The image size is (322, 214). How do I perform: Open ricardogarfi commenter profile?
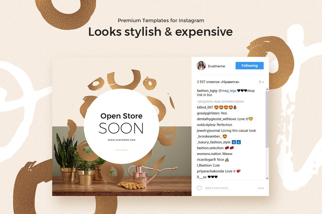206,160
